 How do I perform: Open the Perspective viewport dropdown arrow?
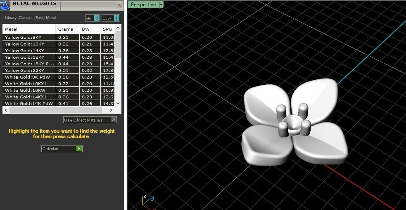[161, 5]
